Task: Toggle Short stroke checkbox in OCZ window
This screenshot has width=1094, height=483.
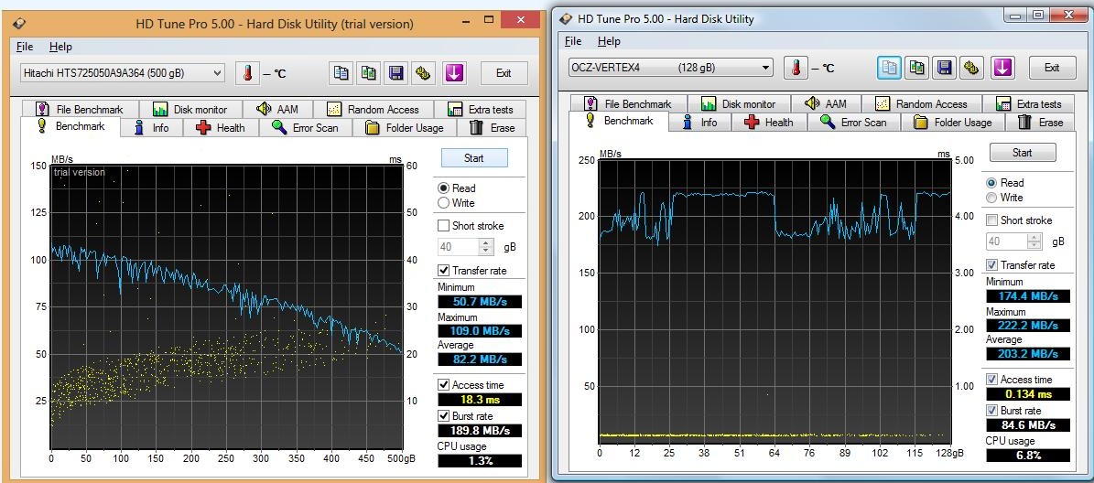Action: [991, 220]
